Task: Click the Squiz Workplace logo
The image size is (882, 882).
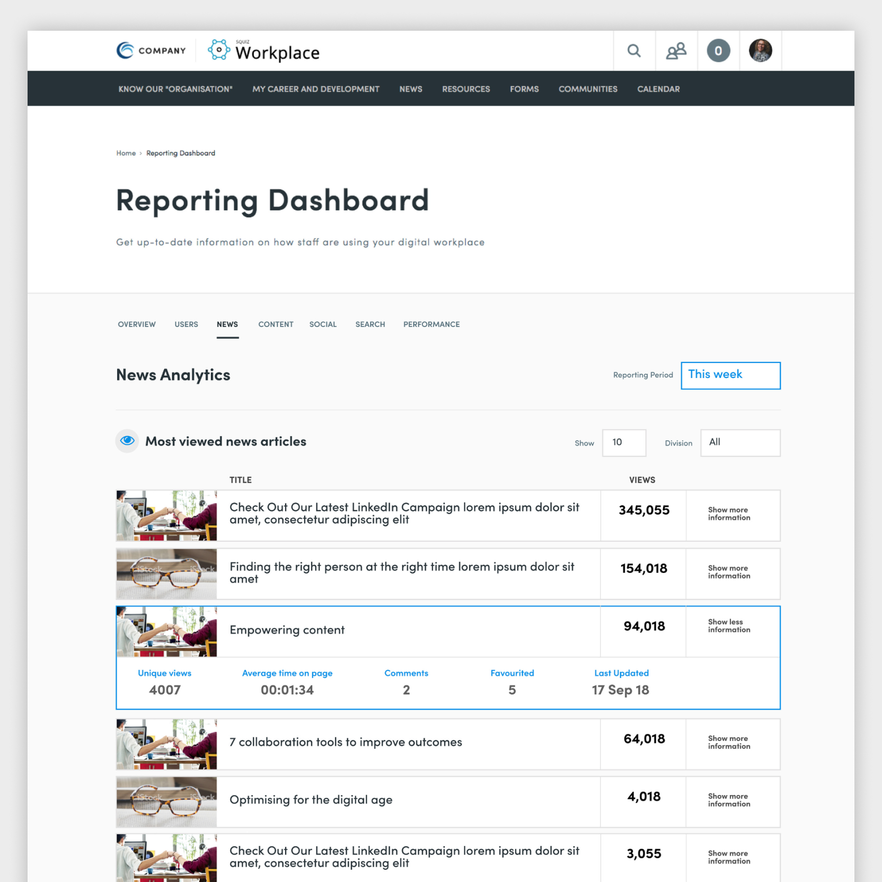Action: click(x=264, y=51)
